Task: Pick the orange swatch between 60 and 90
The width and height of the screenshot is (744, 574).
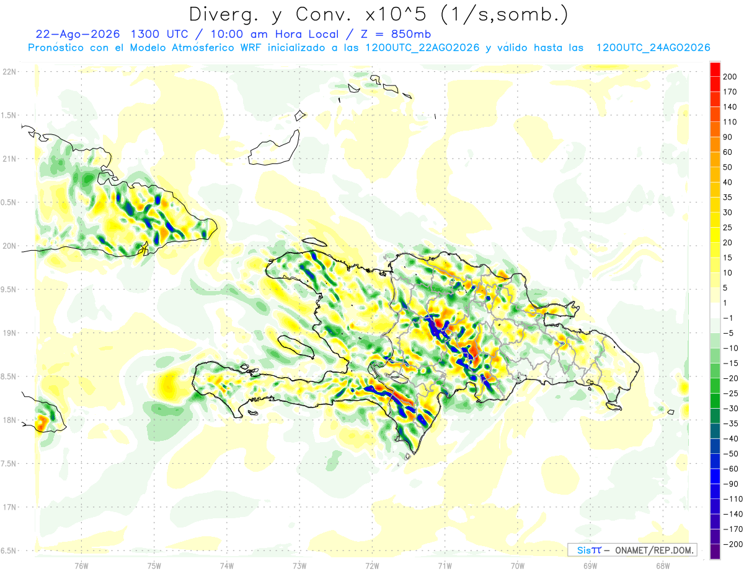Action: (x=715, y=144)
